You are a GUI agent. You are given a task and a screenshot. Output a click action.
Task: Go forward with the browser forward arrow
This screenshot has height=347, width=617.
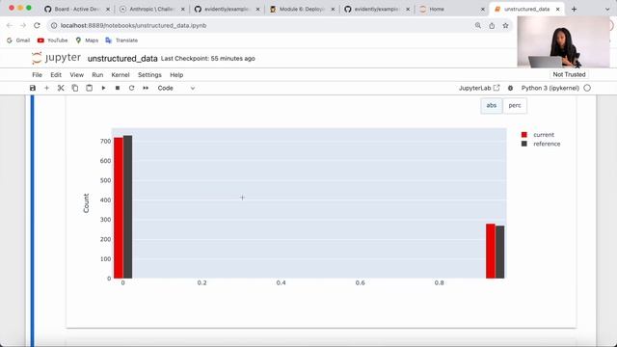(x=23, y=26)
